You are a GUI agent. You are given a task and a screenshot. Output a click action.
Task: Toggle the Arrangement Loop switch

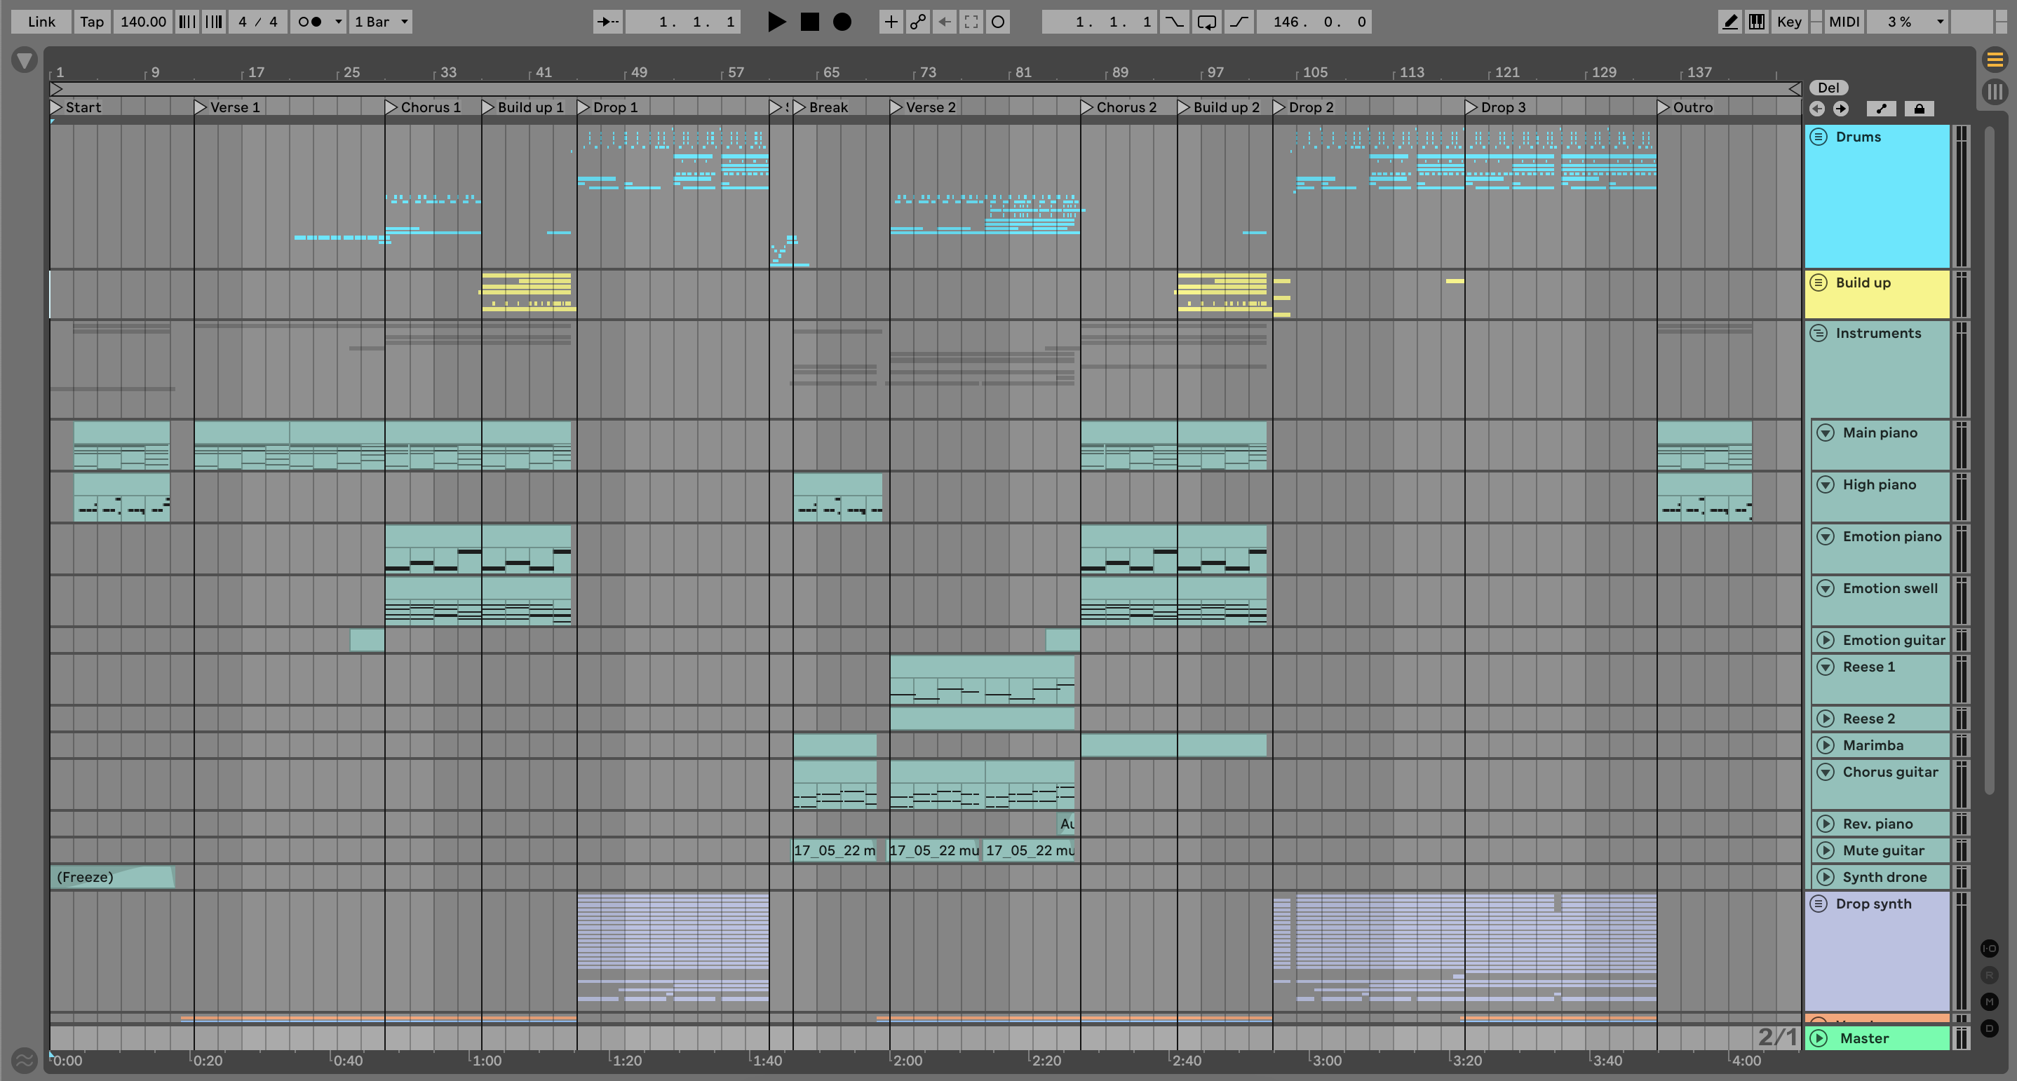[1206, 22]
